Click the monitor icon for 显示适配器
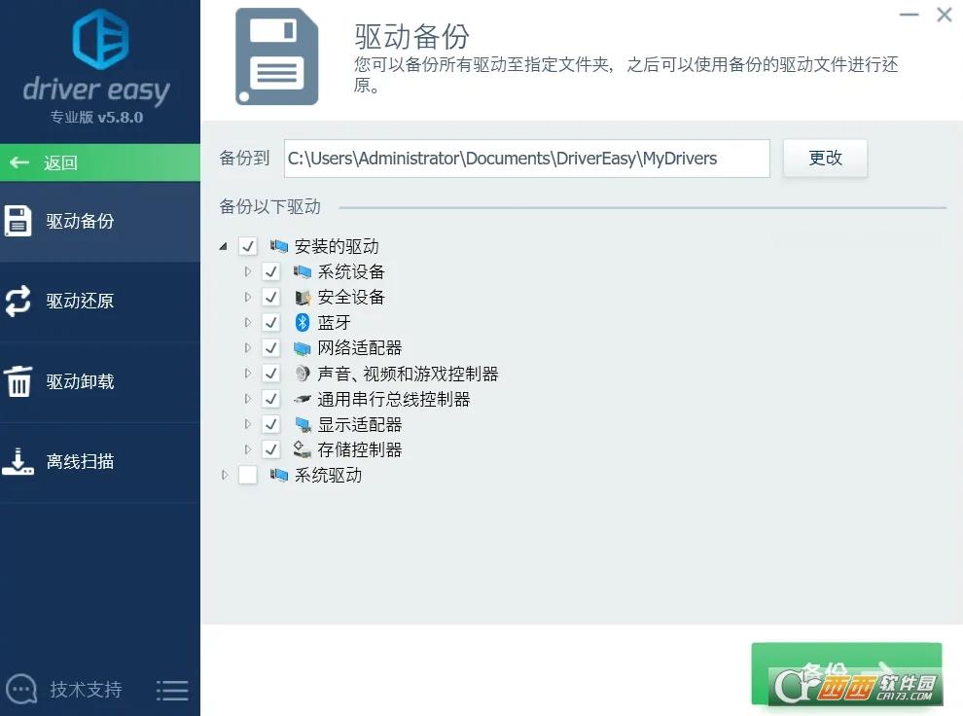The image size is (963, 716). [303, 424]
